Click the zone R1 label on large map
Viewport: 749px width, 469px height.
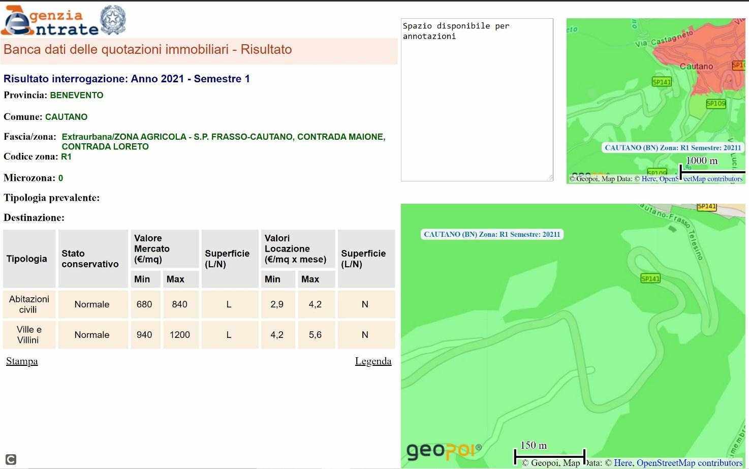492,234
